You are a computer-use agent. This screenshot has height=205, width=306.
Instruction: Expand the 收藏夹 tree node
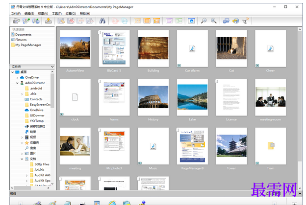coord(22,143)
